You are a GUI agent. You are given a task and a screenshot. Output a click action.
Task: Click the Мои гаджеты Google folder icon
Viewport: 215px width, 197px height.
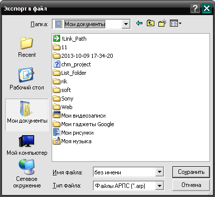(57, 124)
